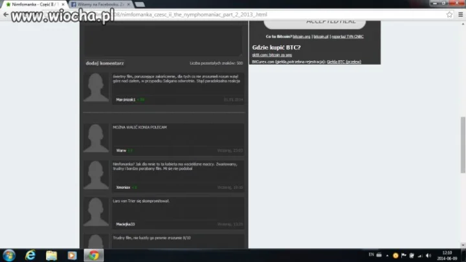Open the Windows Start orb
The image size is (466, 262).
[x=9, y=256]
